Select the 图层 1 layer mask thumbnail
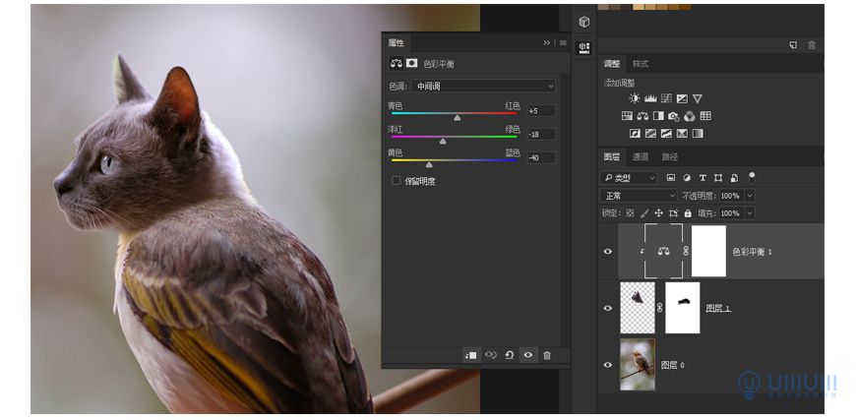 tap(683, 308)
